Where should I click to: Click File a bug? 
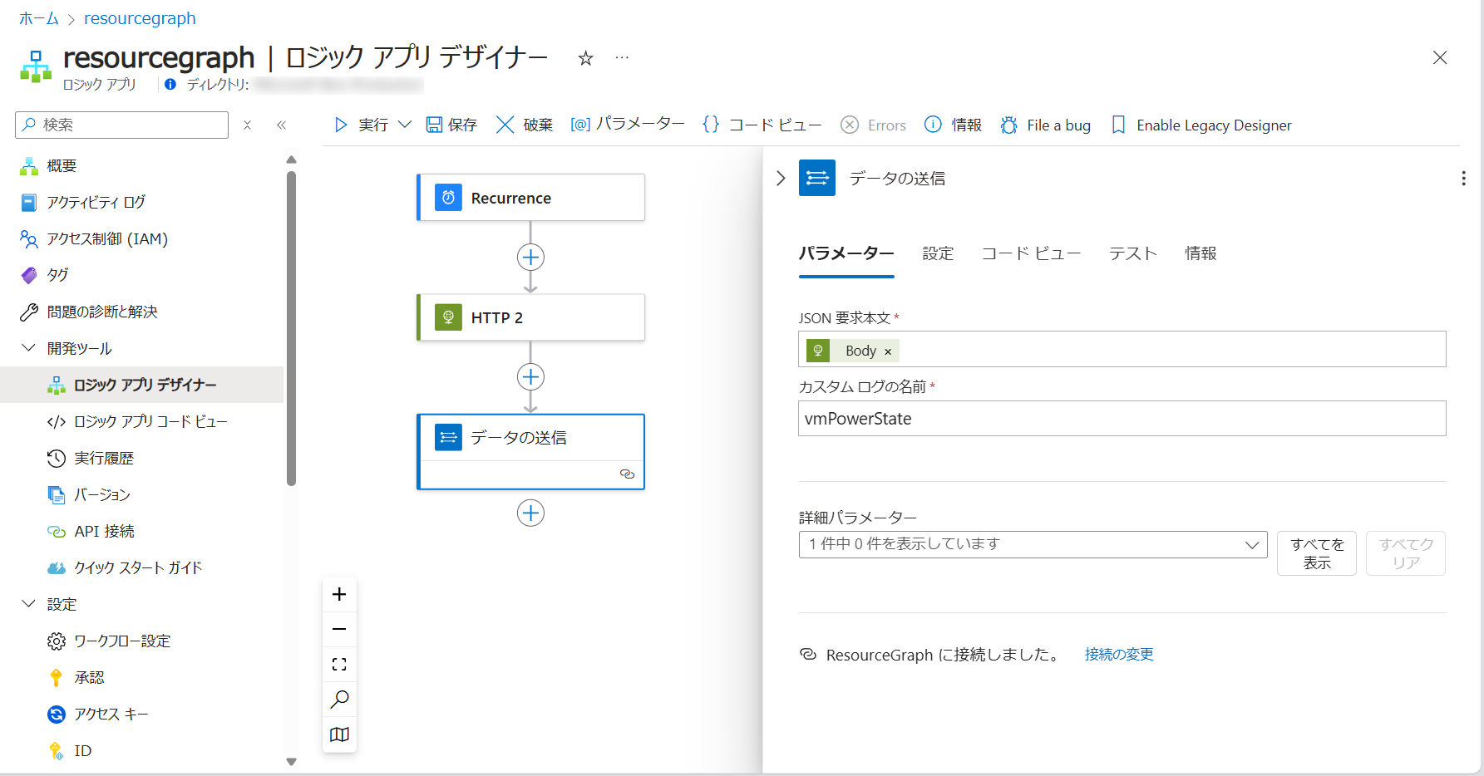point(1046,125)
